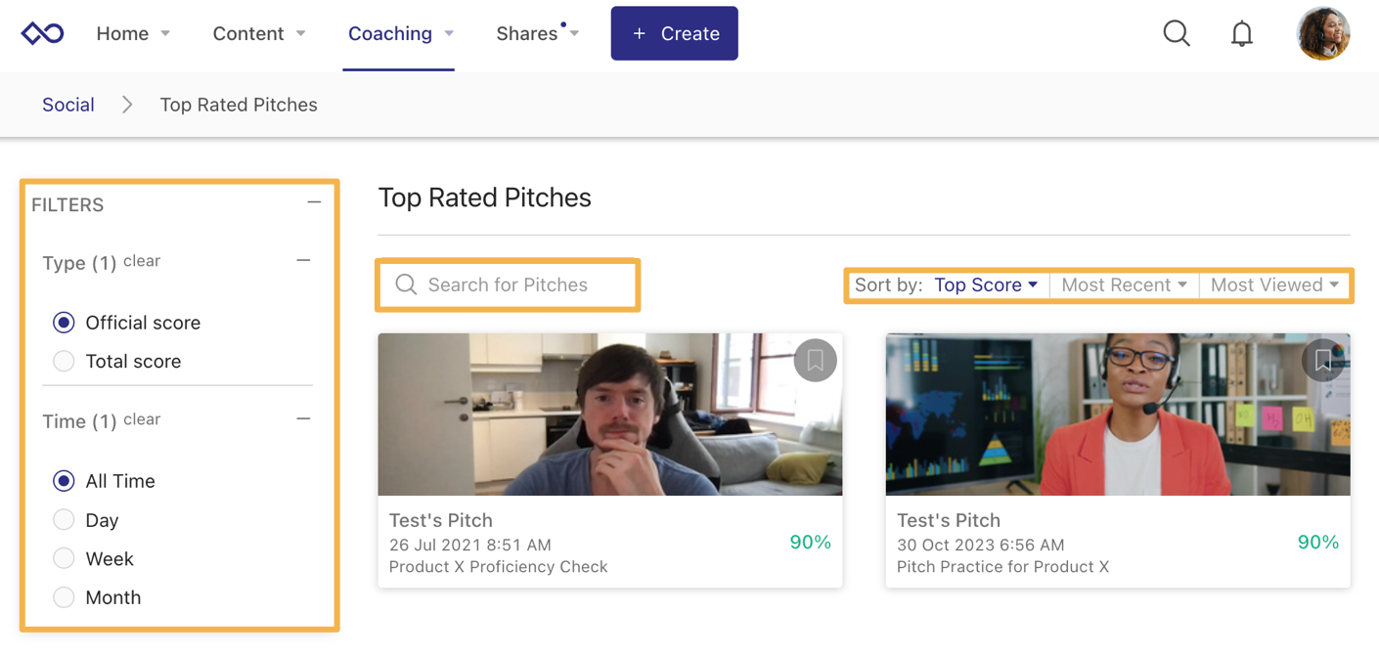1379x657 pixels.
Task: Open the Shares menu
Action: (x=536, y=34)
